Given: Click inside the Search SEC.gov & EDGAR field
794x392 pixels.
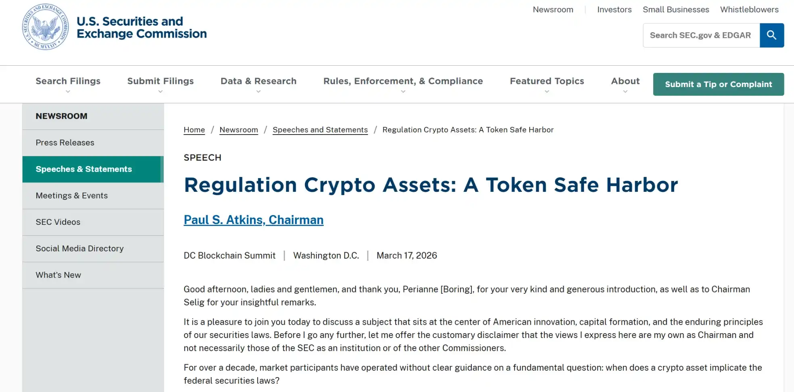Looking at the screenshot, I should [702, 35].
